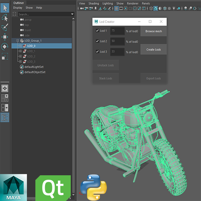
Task: Click the Grease Pencil icon
Action: tap(109, 8)
